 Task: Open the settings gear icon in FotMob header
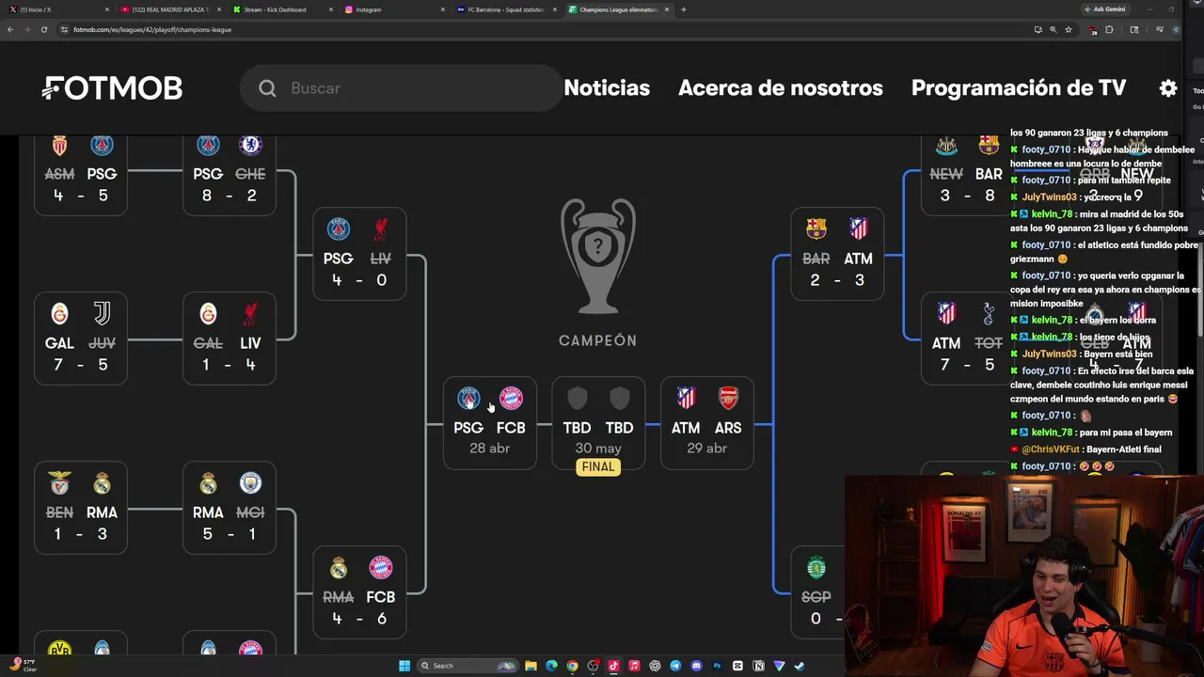coord(1168,87)
